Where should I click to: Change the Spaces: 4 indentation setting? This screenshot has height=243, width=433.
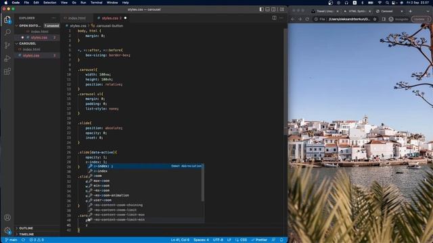tap(201, 240)
